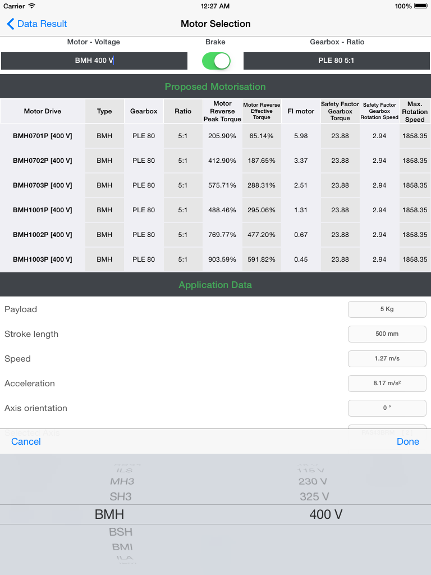Select BSH in the motor picker
Viewport: 431px width, 575px height.
[121, 532]
